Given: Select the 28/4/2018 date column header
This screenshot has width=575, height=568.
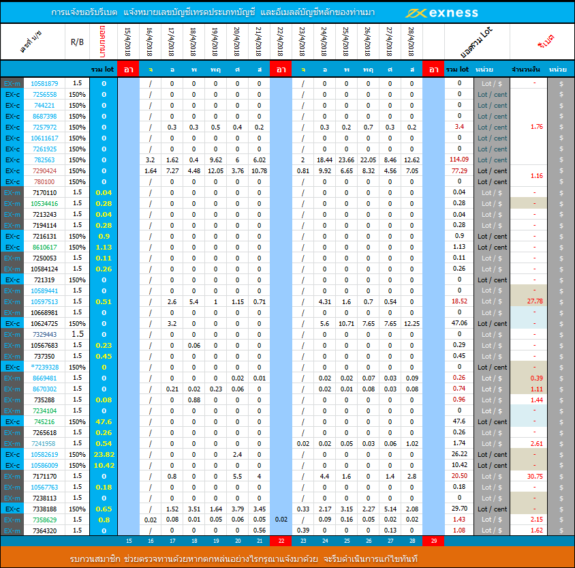Looking at the screenshot, I should coord(411,42).
